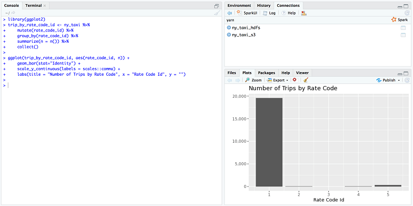Zoom the current plot
The image size is (413, 206).
tap(253, 80)
